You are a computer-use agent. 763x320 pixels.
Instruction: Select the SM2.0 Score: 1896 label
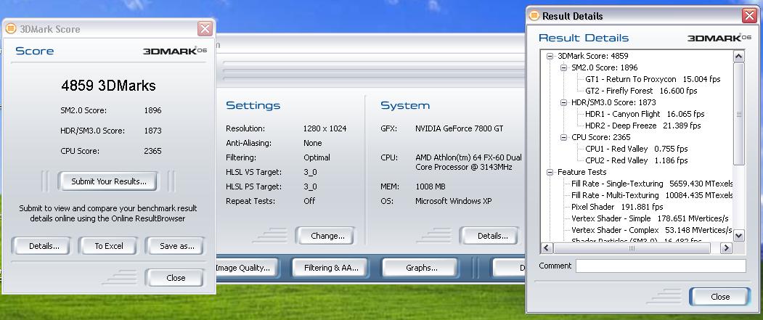coord(604,67)
